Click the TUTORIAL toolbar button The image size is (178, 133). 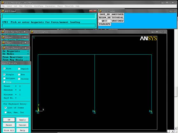(117, 17)
